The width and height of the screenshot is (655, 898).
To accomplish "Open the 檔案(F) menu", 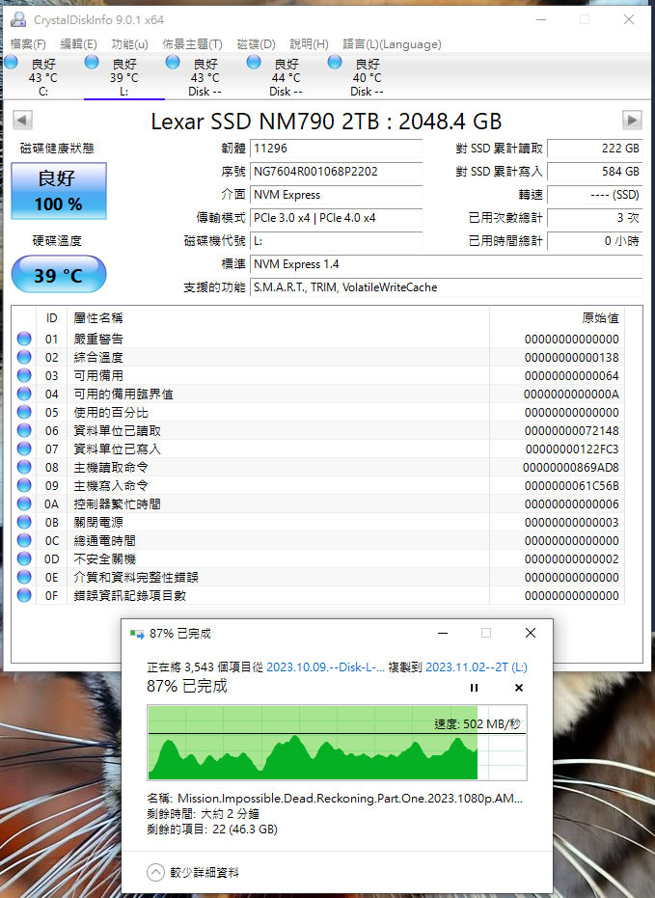I will tap(28, 44).
